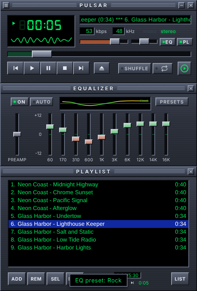Turn the equalizer ON toggle off
Viewport: 197px width, 291px height.
(x=20, y=102)
